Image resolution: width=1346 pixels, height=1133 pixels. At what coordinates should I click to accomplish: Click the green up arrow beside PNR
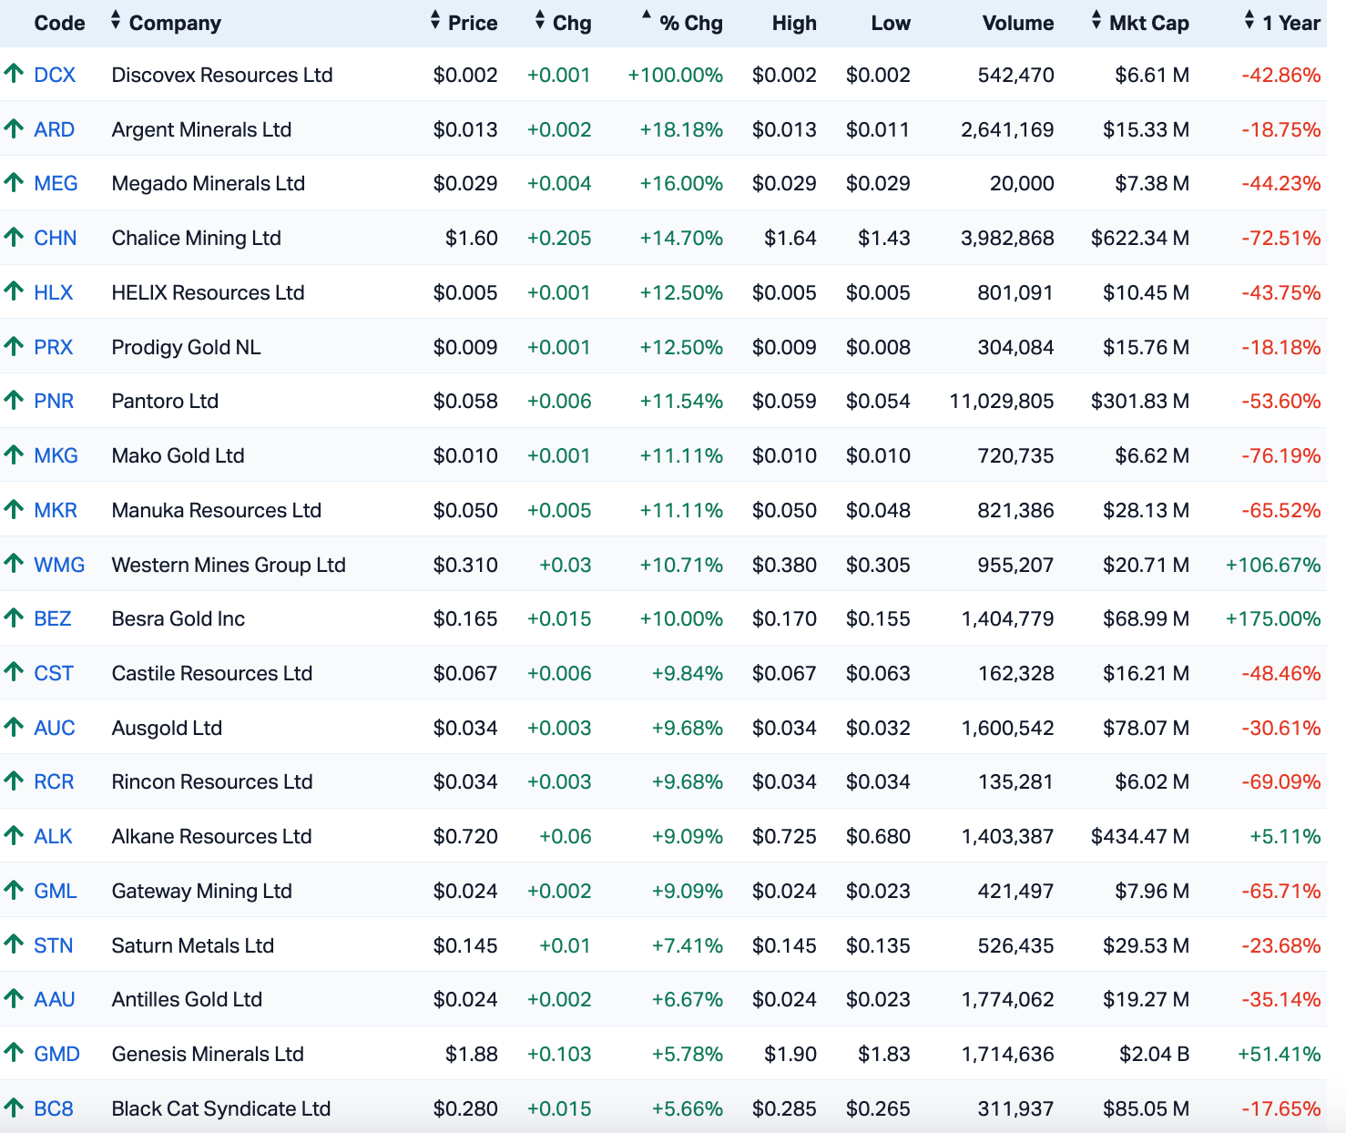[13, 400]
